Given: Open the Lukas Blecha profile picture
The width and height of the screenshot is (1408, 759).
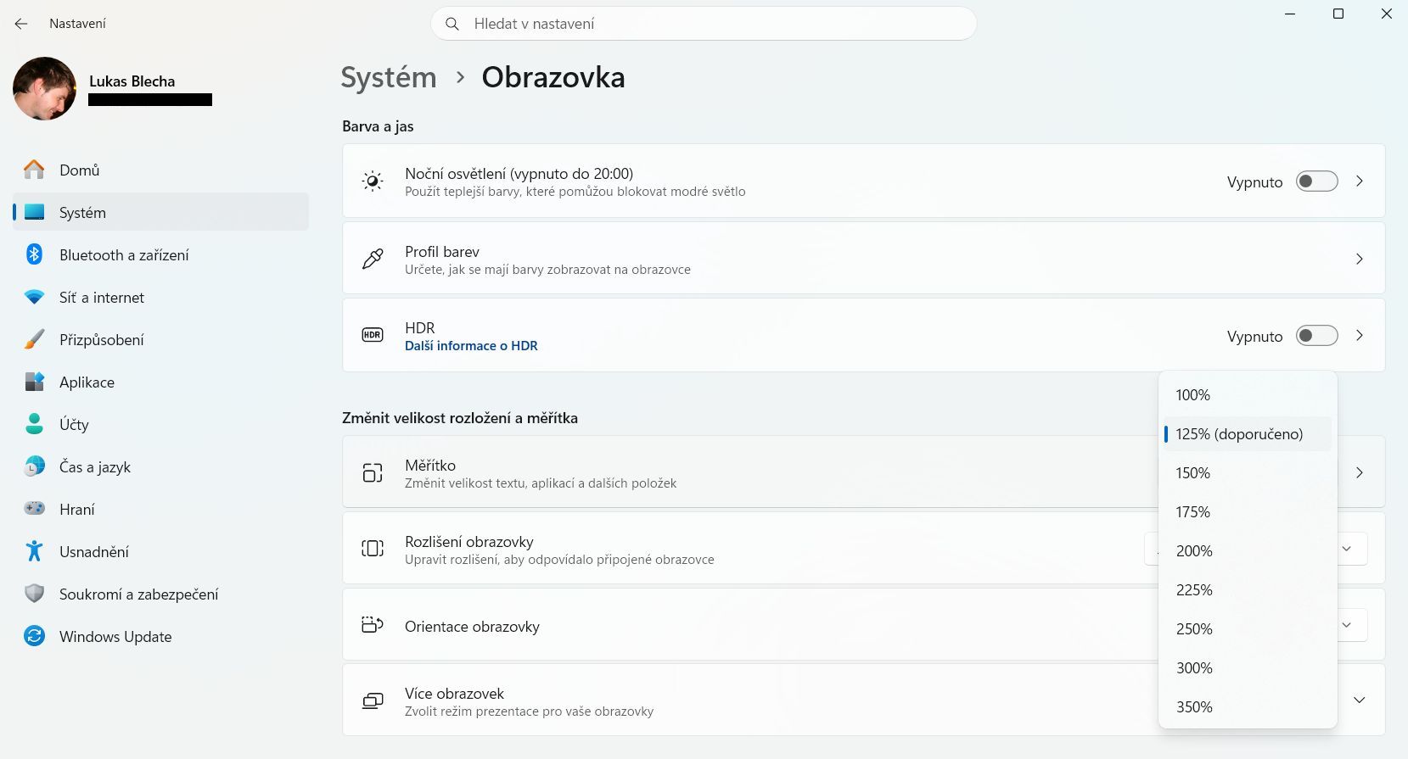Looking at the screenshot, I should [x=45, y=88].
